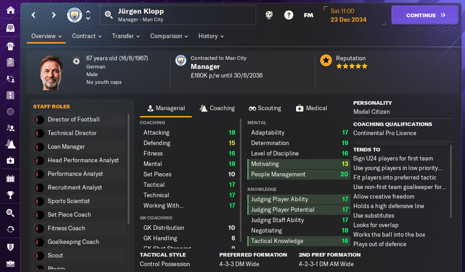Open the Comparison dropdown menu

pyautogui.click(x=169, y=36)
